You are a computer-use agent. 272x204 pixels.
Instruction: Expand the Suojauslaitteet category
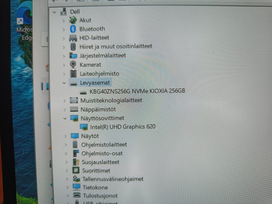click(66, 162)
